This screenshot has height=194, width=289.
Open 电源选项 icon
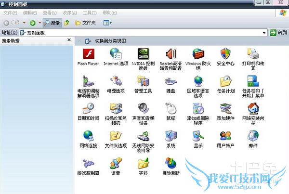click(116, 84)
